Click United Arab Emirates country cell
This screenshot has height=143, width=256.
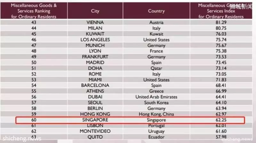pyautogui.click(x=156, y=97)
